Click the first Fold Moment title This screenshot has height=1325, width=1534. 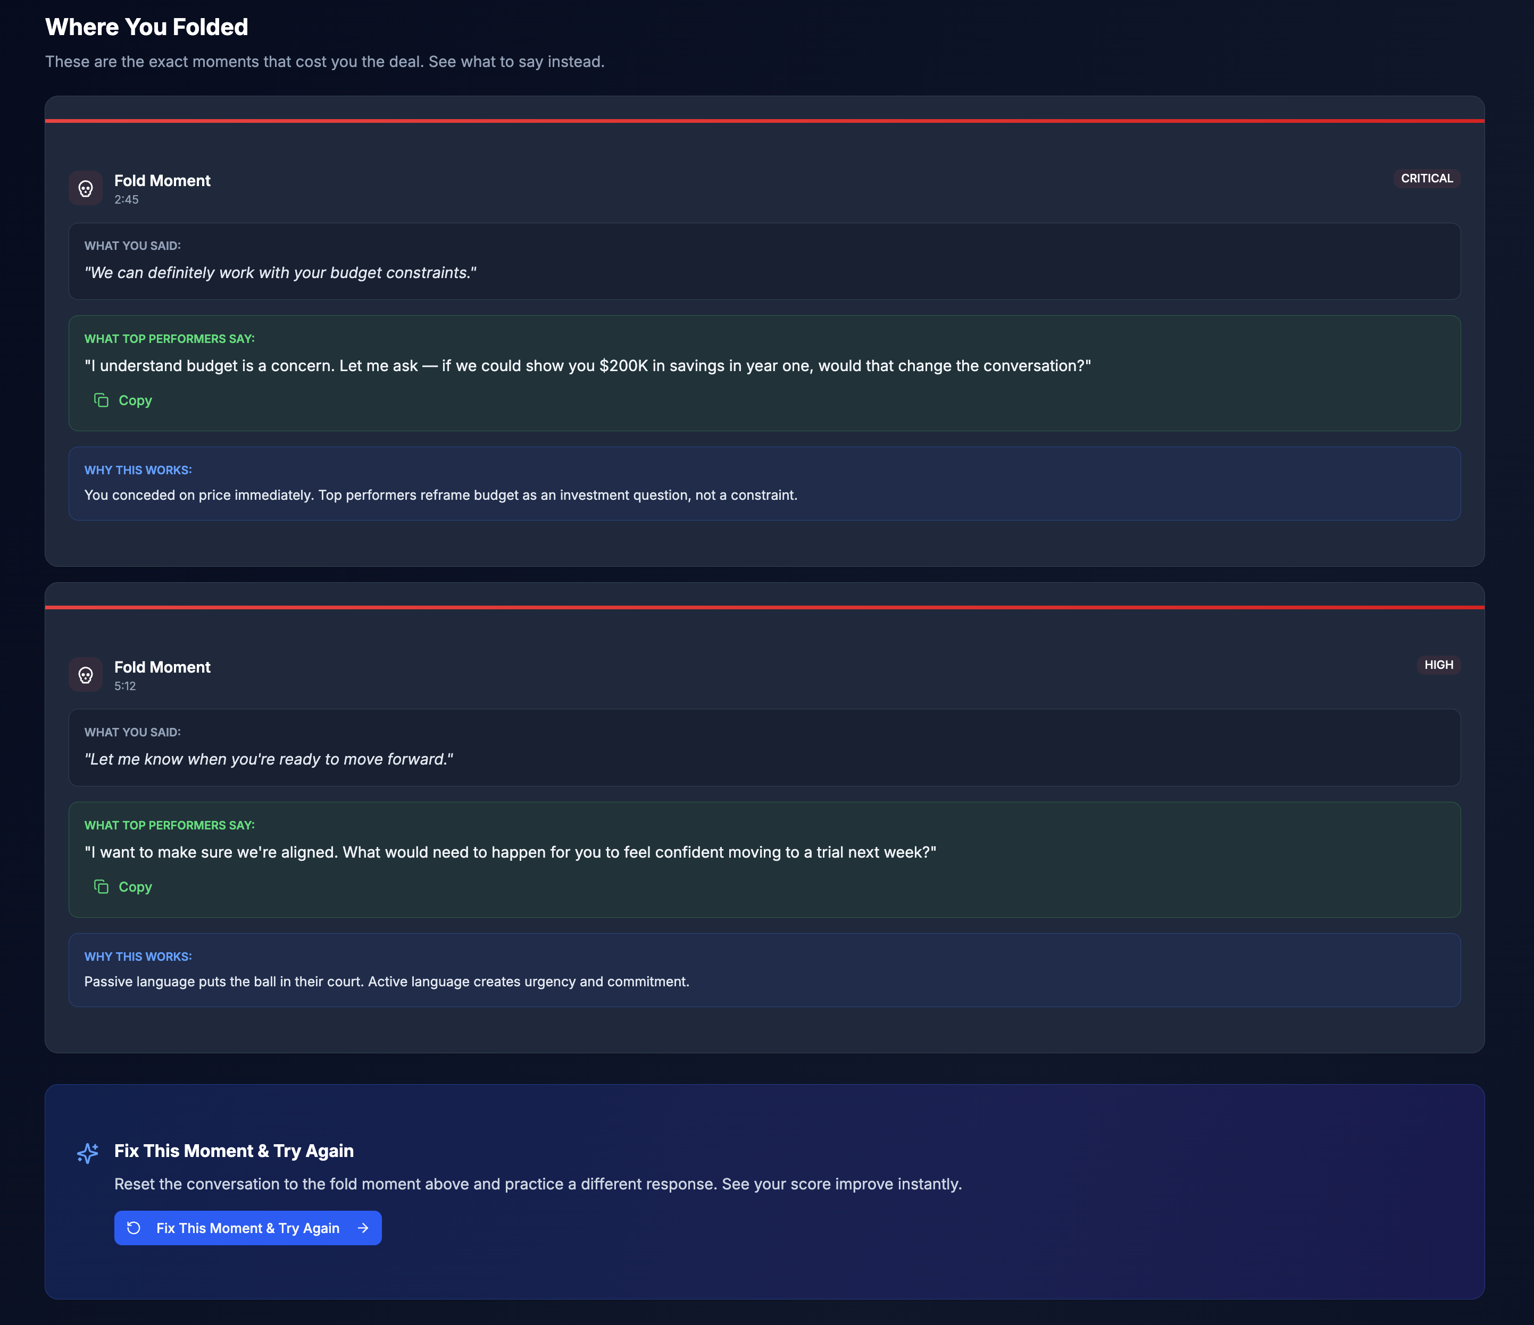pos(162,181)
